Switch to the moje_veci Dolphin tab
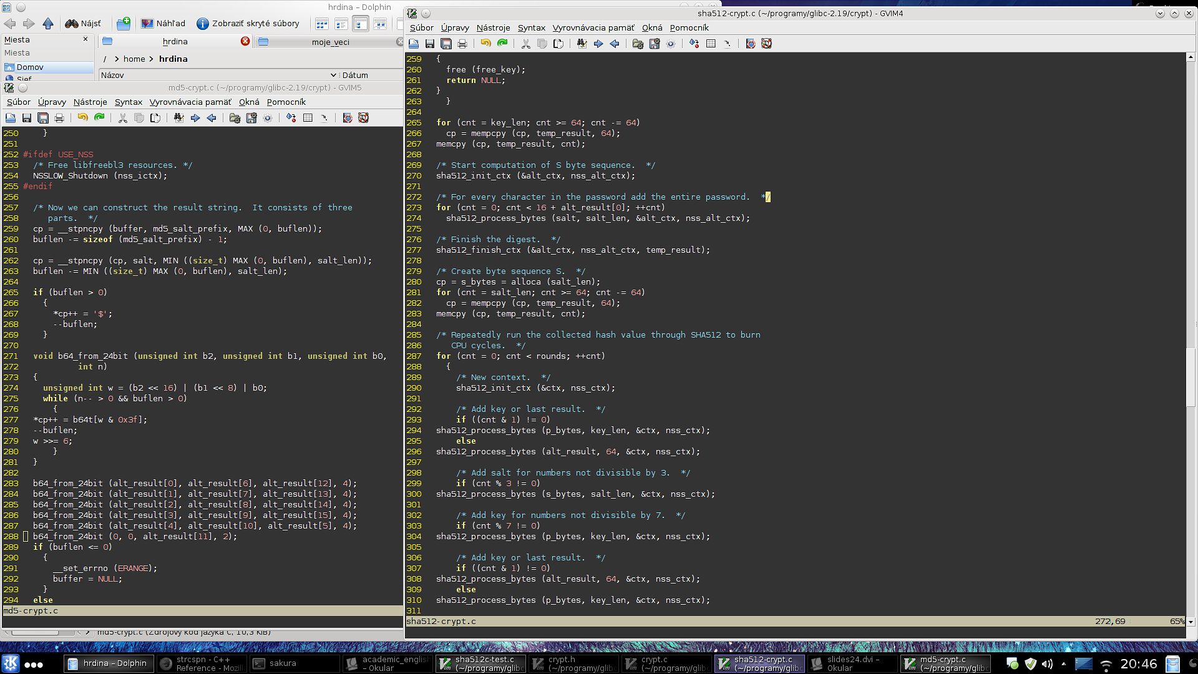 tap(330, 42)
